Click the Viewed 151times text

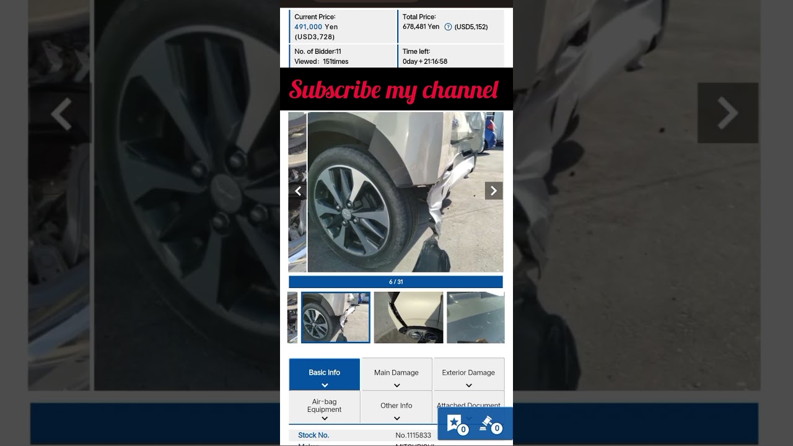point(322,61)
